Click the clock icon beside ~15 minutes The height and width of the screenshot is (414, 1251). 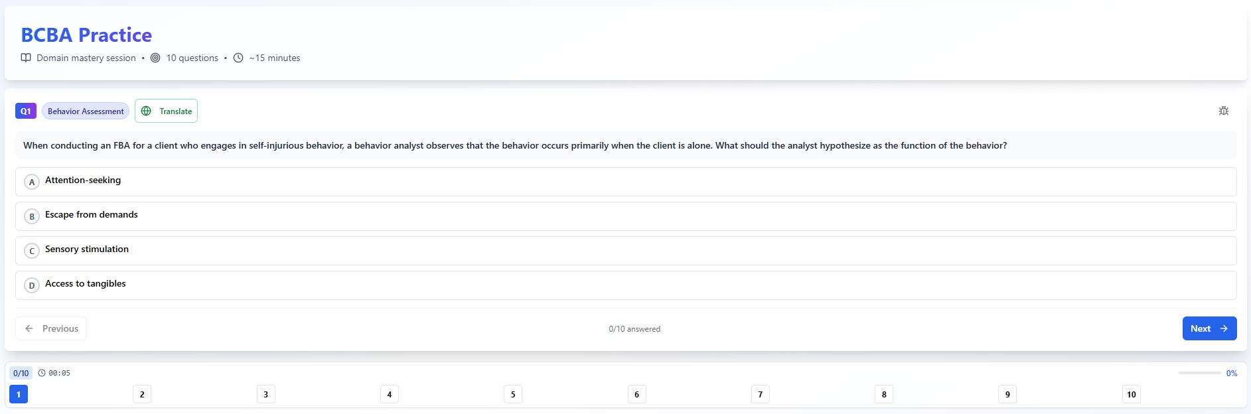coord(238,58)
